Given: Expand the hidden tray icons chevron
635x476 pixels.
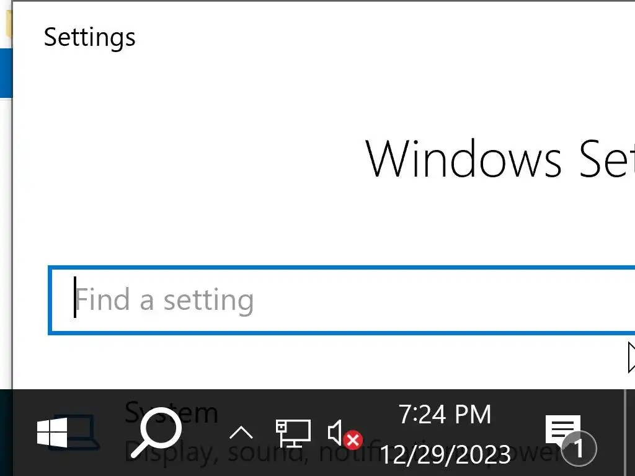Looking at the screenshot, I should [241, 433].
